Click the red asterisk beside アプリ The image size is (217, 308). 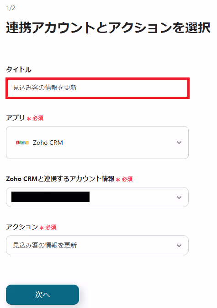29,119
